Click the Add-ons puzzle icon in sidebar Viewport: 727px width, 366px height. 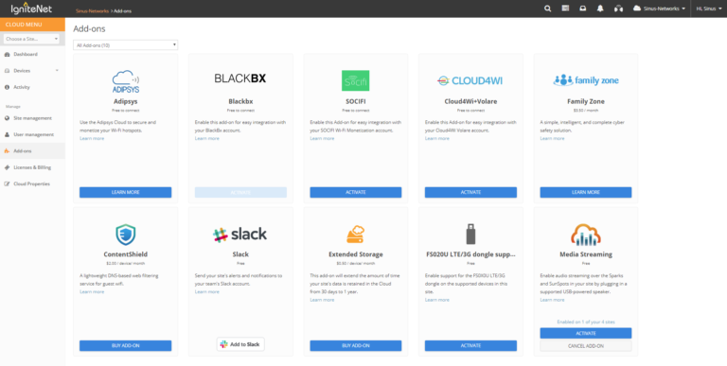pyautogui.click(x=7, y=151)
